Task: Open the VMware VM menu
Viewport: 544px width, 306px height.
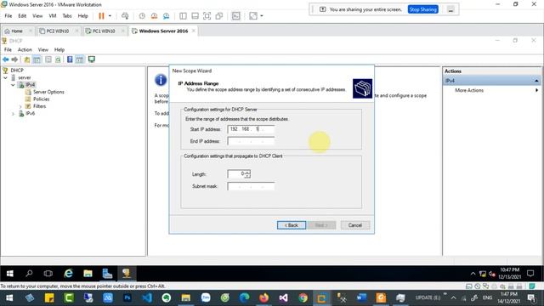Action: coord(53,16)
